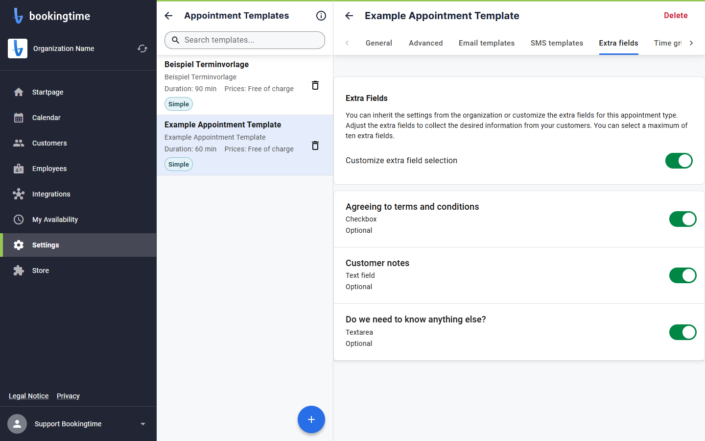Open Employees via badge icon
The height and width of the screenshot is (441, 705).
19,169
